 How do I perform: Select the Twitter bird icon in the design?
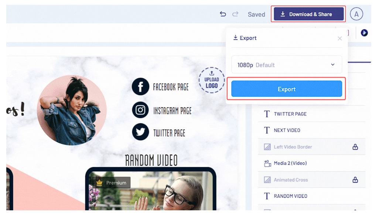tap(140, 132)
